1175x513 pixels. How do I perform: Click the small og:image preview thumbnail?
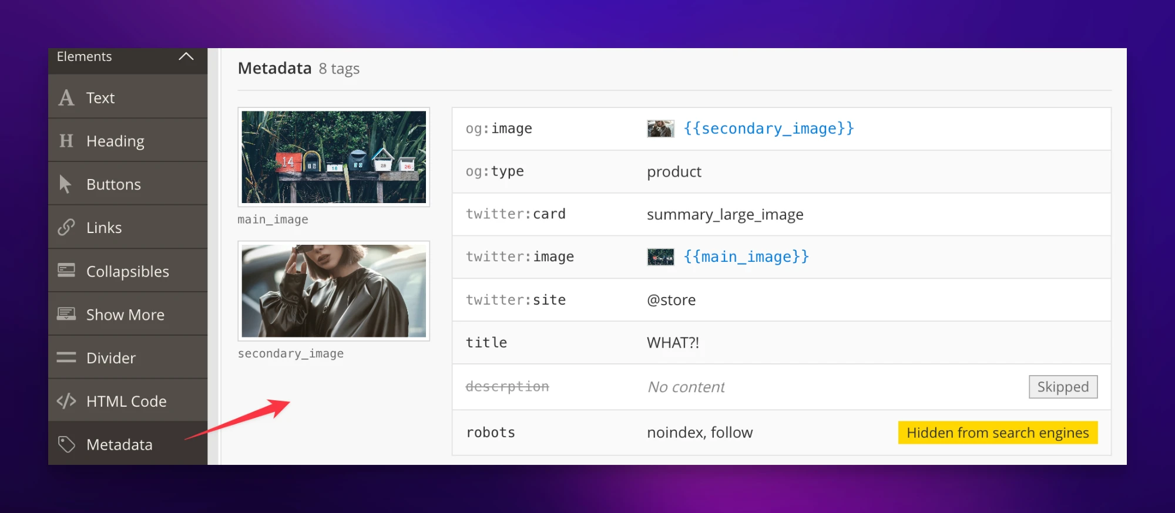point(660,129)
